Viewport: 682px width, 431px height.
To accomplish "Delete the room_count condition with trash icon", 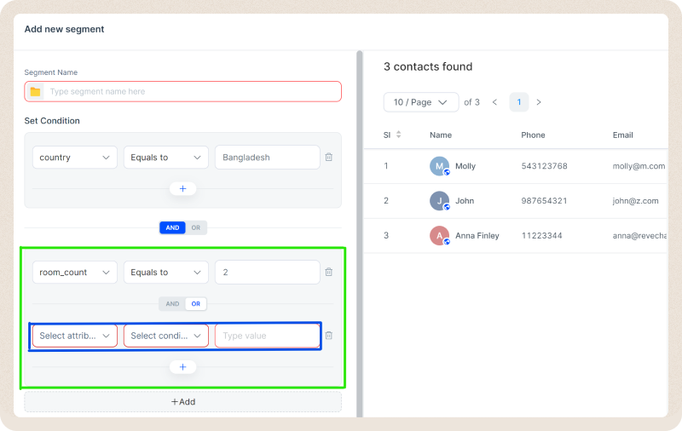I will (x=329, y=272).
